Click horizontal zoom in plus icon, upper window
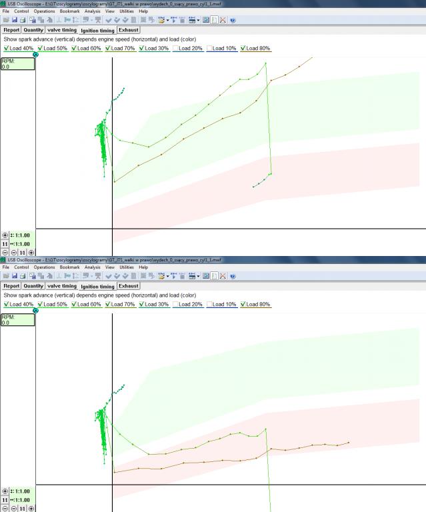This screenshot has width=426, height=512. point(31,253)
